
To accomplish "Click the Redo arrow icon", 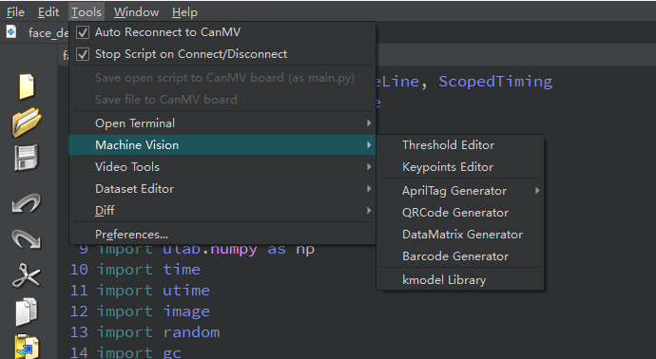I will coord(27,239).
